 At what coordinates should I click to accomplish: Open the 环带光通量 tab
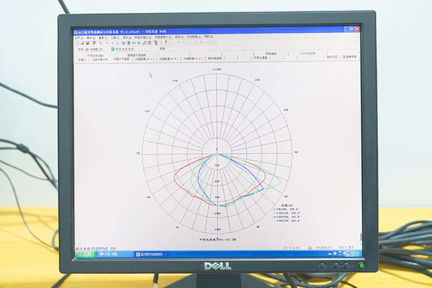(x=261, y=58)
